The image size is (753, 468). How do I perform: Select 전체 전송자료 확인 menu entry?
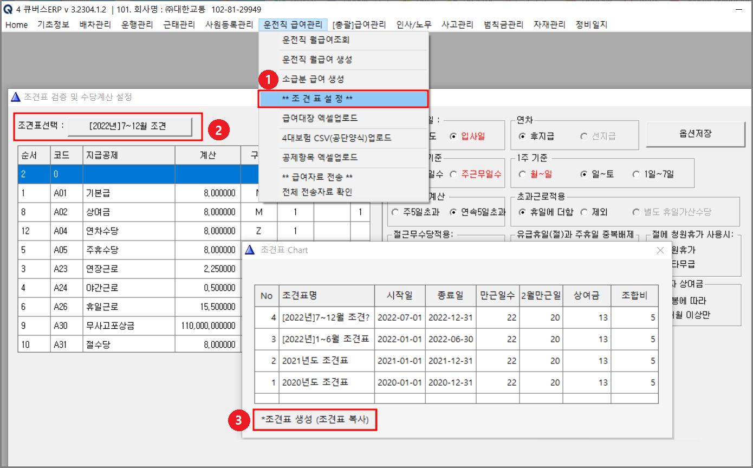pos(343,192)
